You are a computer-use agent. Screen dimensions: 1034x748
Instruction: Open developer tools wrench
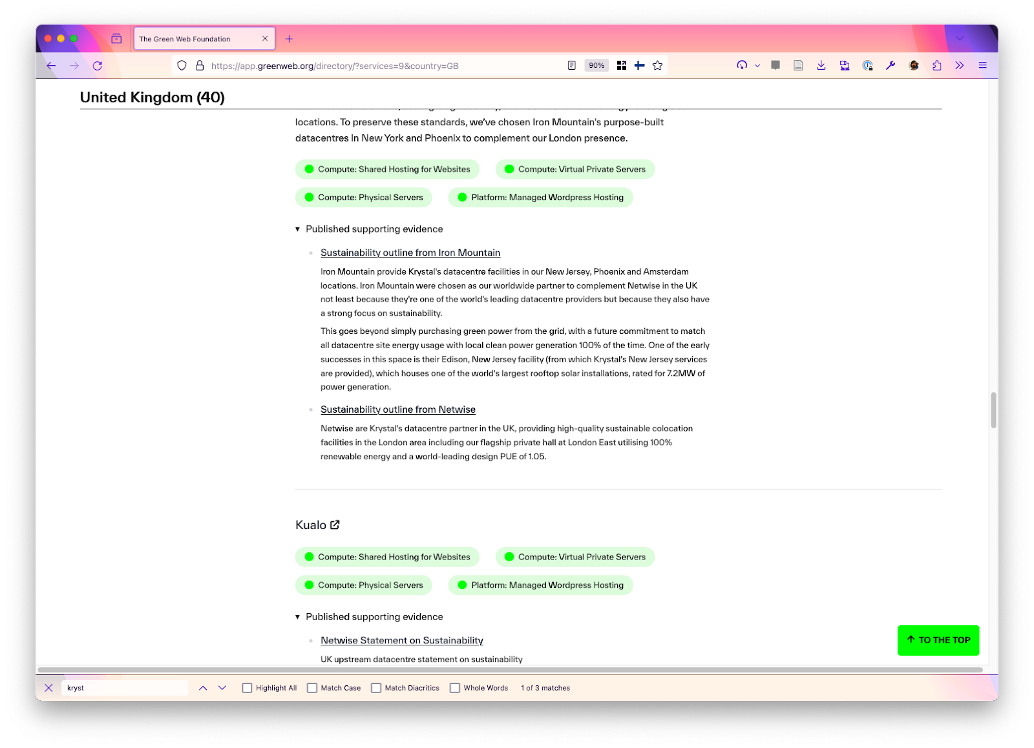pos(891,65)
